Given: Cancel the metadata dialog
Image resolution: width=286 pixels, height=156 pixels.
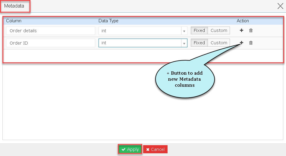Looking at the screenshot, I should point(155,149).
